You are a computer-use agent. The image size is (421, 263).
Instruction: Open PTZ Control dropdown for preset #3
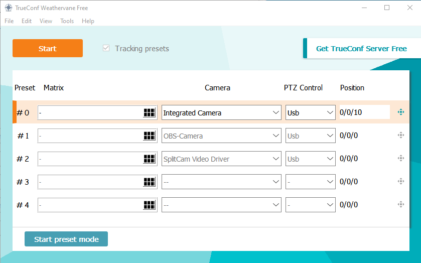(x=311, y=182)
